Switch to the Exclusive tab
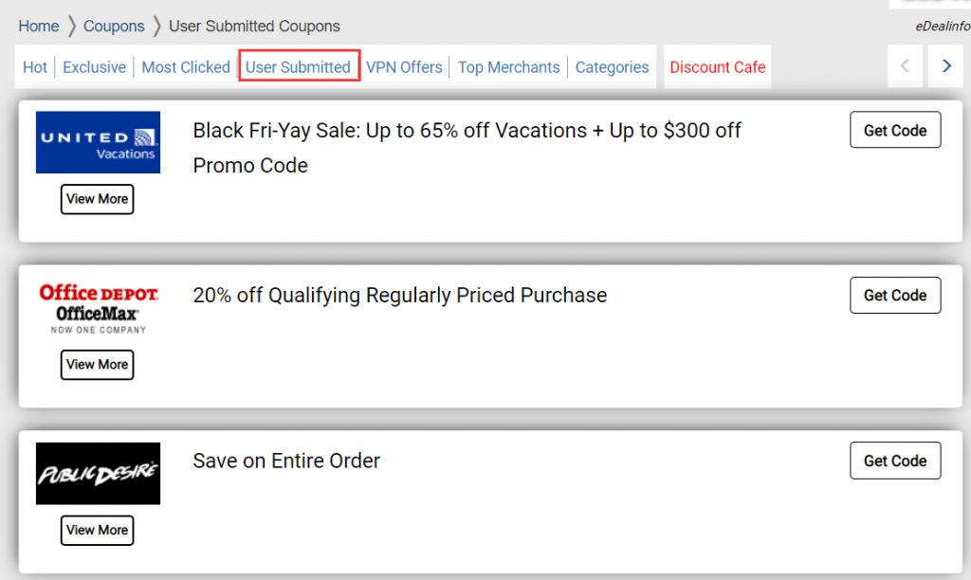The height and width of the screenshot is (580, 971). click(x=94, y=67)
